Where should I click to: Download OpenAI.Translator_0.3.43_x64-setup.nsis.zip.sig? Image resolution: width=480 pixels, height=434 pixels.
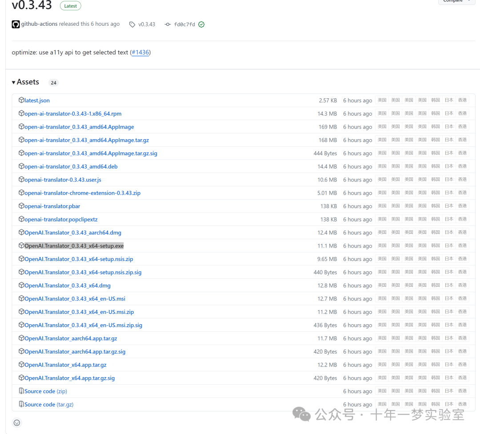pyautogui.click(x=83, y=272)
